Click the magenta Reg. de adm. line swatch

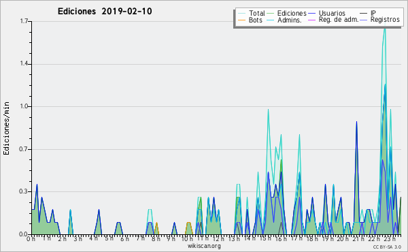pos(311,20)
